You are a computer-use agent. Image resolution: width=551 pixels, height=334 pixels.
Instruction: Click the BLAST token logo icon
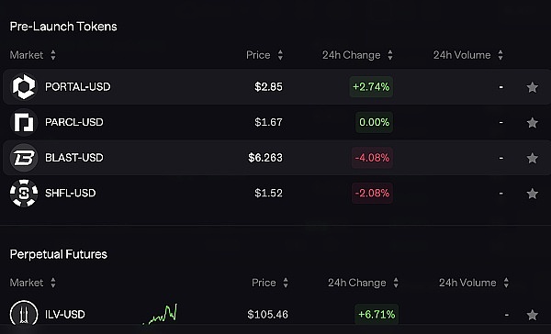[x=24, y=158]
